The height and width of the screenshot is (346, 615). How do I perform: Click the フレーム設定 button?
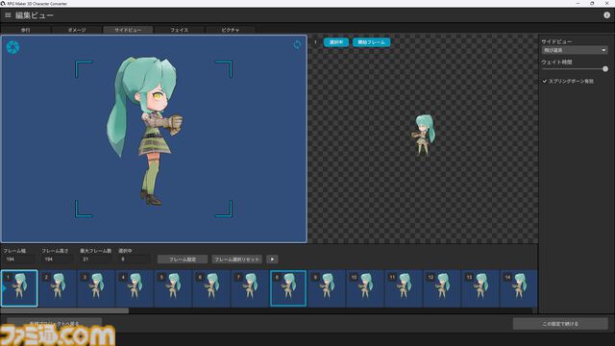tap(183, 259)
